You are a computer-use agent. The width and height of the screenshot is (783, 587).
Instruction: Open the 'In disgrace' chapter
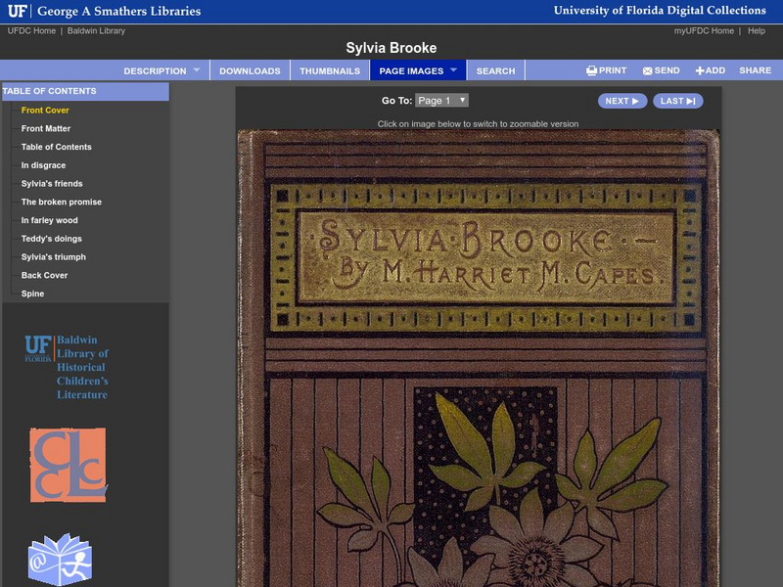pyautogui.click(x=43, y=165)
